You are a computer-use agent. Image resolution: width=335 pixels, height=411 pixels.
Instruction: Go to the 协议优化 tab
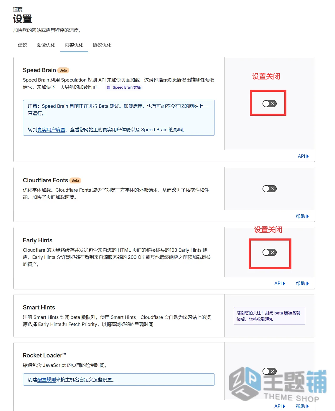[x=102, y=45]
